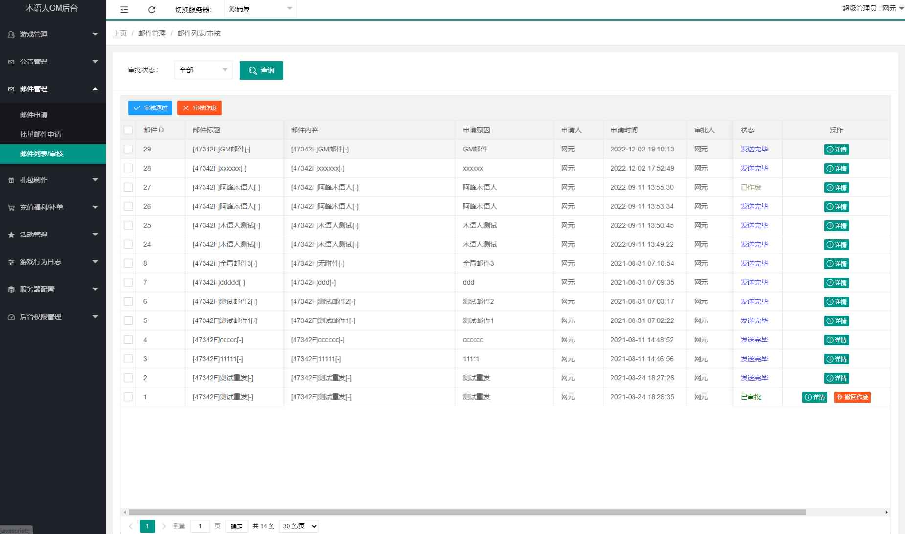
Task: Click the page number input field
Action: coord(200,526)
